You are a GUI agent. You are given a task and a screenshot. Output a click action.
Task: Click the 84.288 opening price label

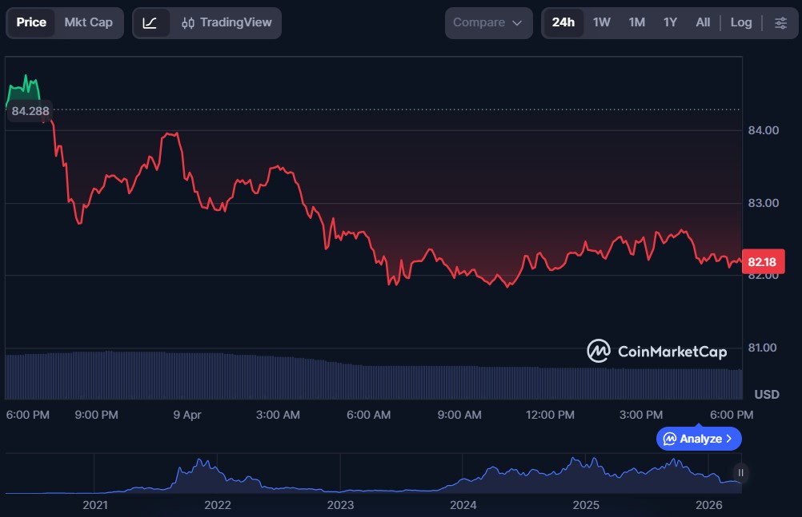[x=30, y=111]
